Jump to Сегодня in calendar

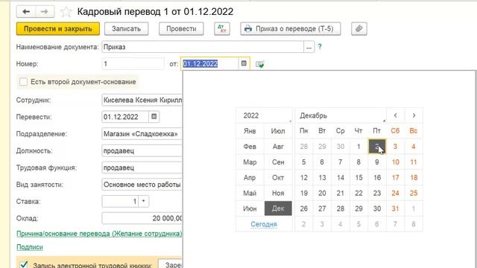click(264, 224)
